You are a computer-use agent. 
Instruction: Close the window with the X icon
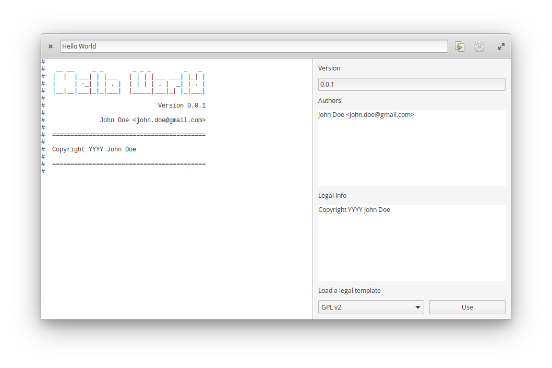(x=51, y=46)
